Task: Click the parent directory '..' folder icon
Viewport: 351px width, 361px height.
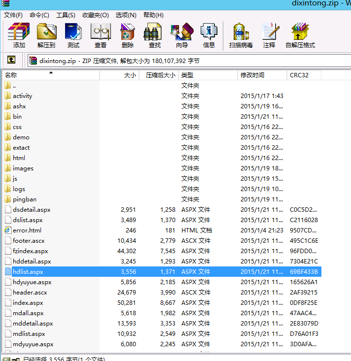Action: (7, 85)
